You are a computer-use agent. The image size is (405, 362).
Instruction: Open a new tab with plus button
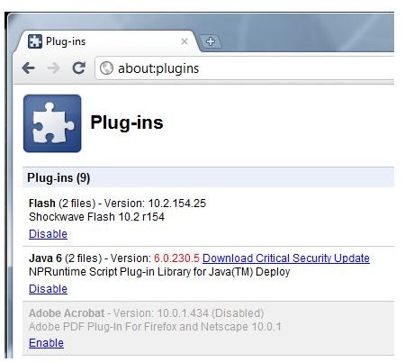211,41
